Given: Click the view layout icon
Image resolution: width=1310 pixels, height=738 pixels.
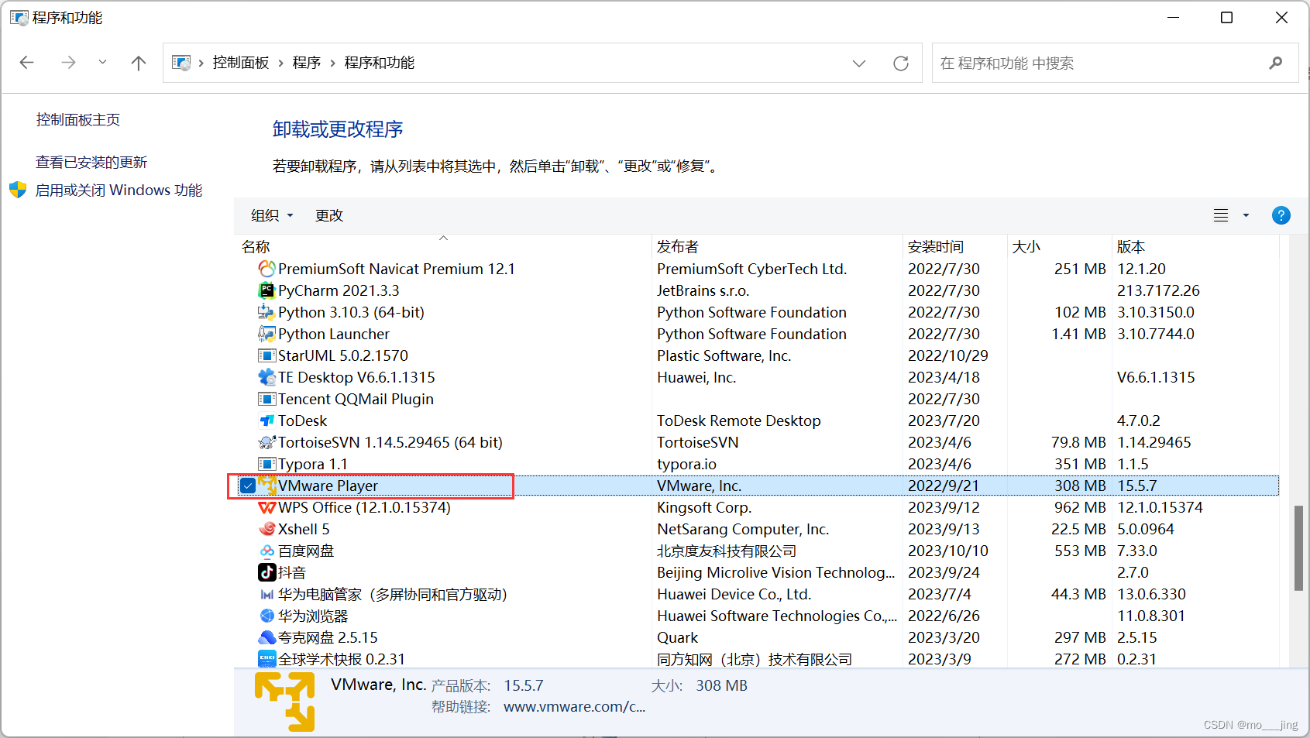Looking at the screenshot, I should (1221, 215).
